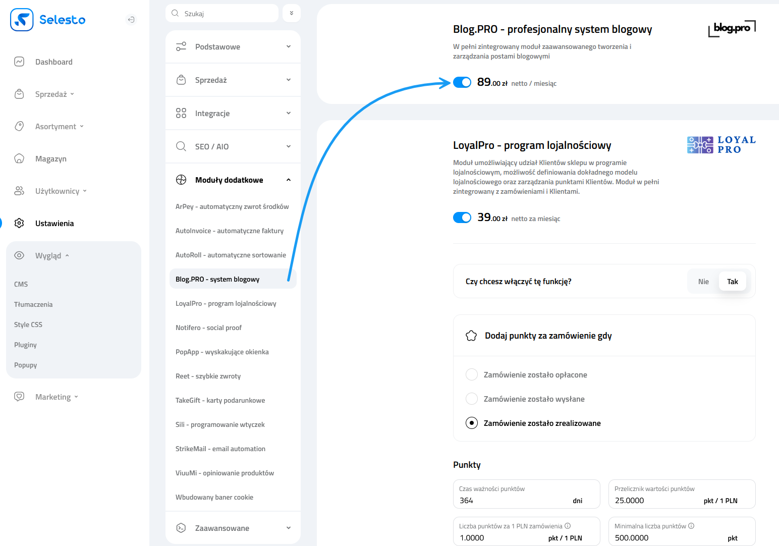Turn off the LoyalPro 39 zł toggle
Screen dimensions: 779x546
(462, 217)
